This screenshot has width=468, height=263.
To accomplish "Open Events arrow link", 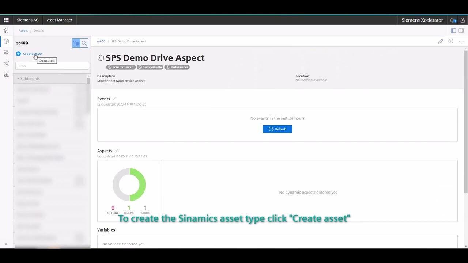I will coord(114,99).
